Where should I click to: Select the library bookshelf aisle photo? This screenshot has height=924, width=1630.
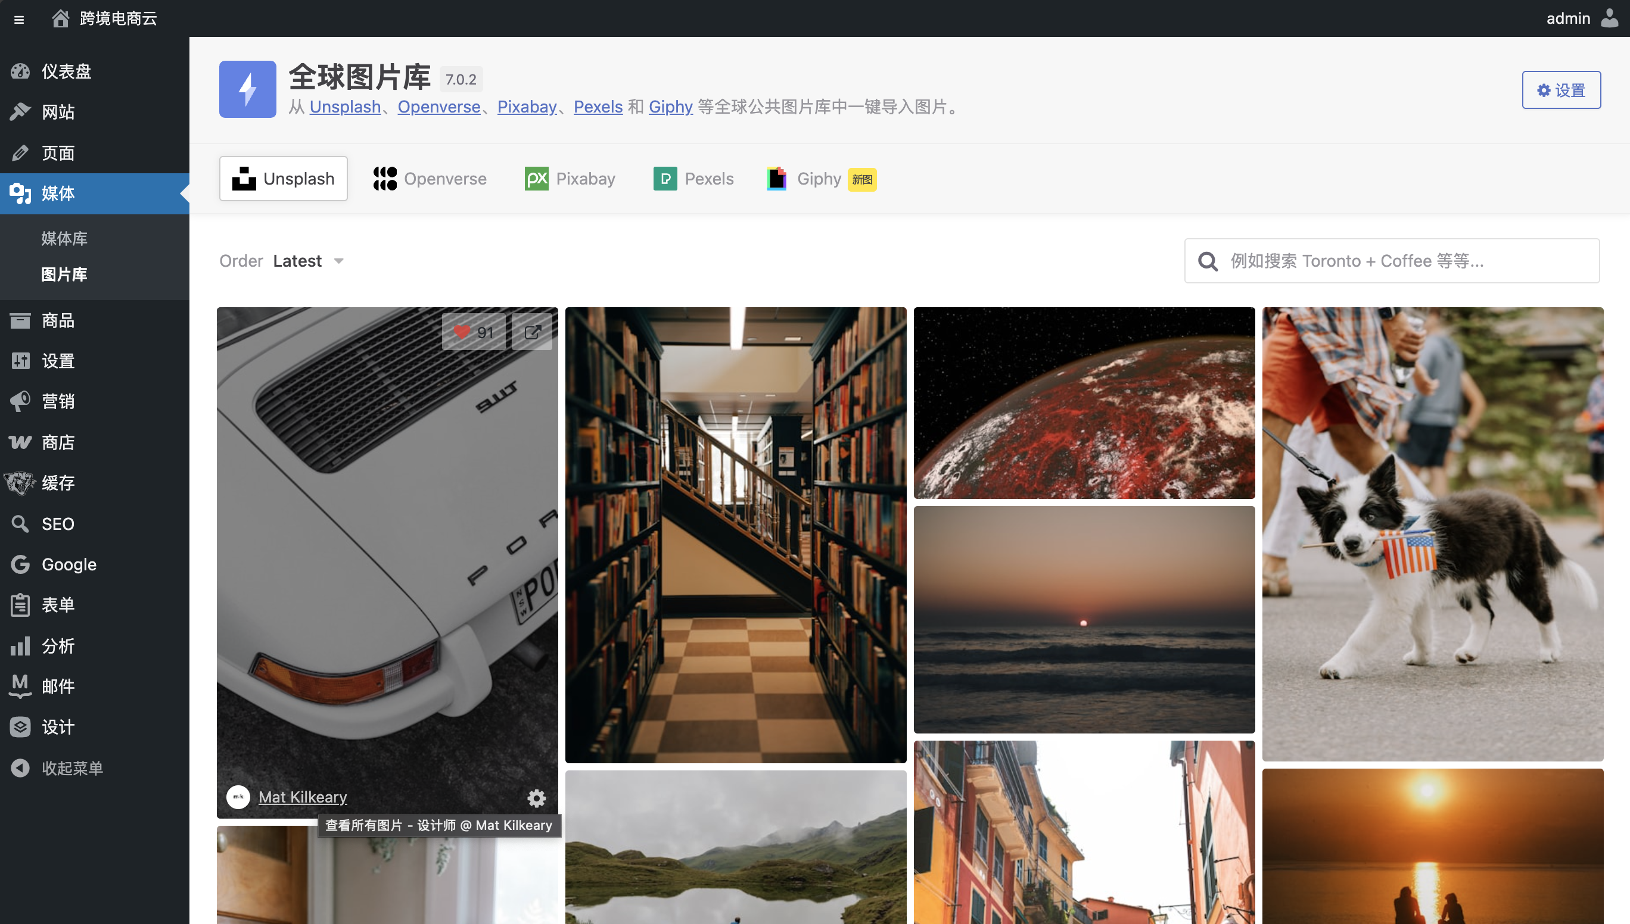(736, 535)
